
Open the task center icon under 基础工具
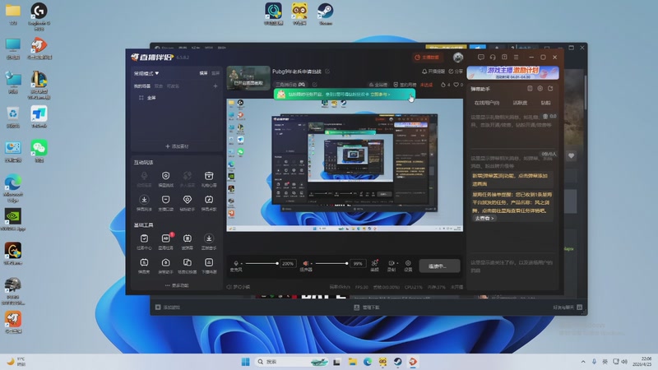coord(144,238)
